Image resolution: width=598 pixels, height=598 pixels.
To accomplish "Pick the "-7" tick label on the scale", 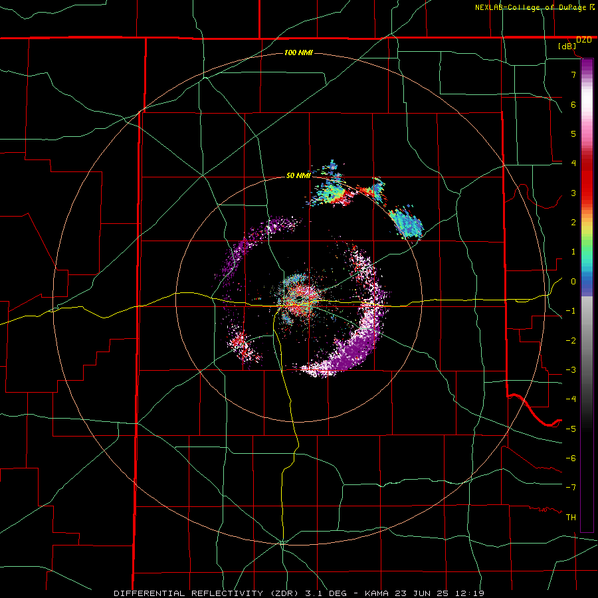I will 571,488.
